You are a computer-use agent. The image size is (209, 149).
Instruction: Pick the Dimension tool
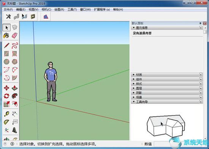coord(14,114)
